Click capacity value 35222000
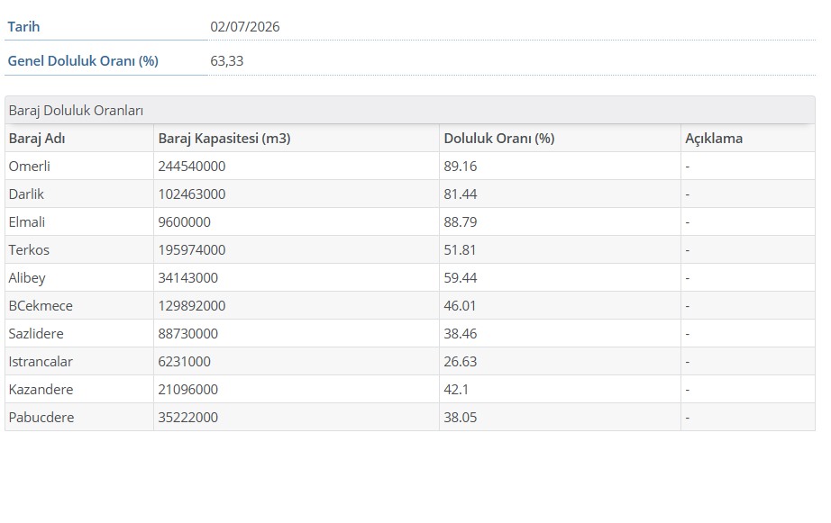Screen dimensions: 831x523 [x=188, y=417]
